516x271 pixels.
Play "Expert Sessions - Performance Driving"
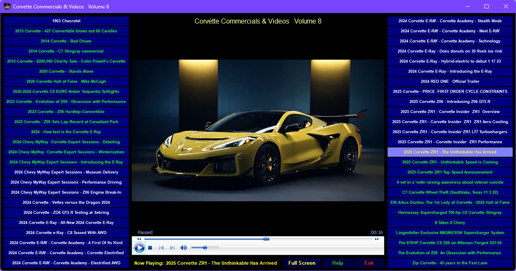[x=66, y=182]
